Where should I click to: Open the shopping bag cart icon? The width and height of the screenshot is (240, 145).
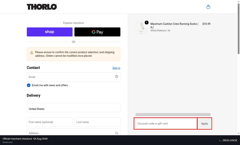point(208,7)
